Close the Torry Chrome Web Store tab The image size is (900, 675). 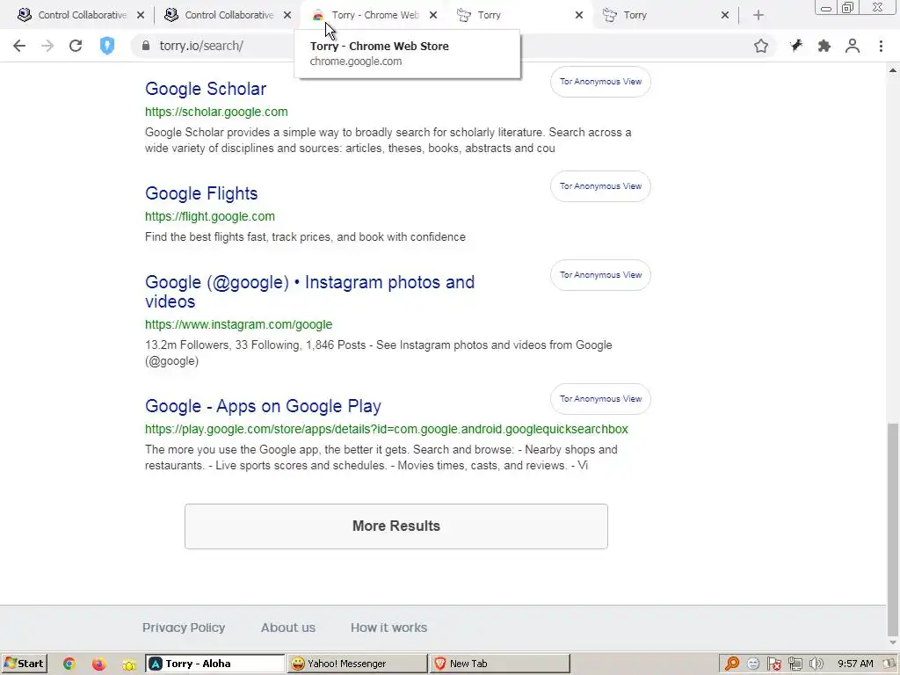click(433, 16)
